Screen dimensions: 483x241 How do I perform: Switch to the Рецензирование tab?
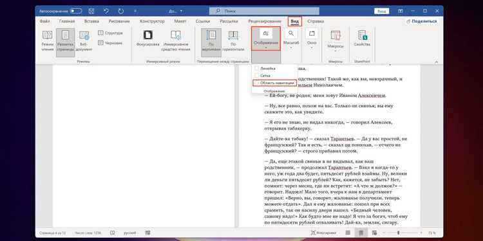pos(265,21)
